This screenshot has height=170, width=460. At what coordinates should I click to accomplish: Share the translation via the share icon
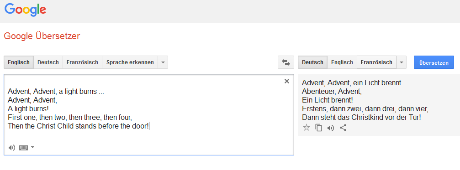point(343,128)
